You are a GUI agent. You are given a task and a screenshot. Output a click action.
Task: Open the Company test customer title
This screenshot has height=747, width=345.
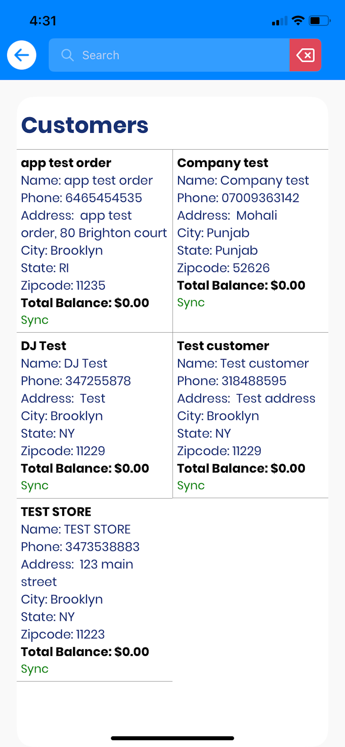click(223, 163)
